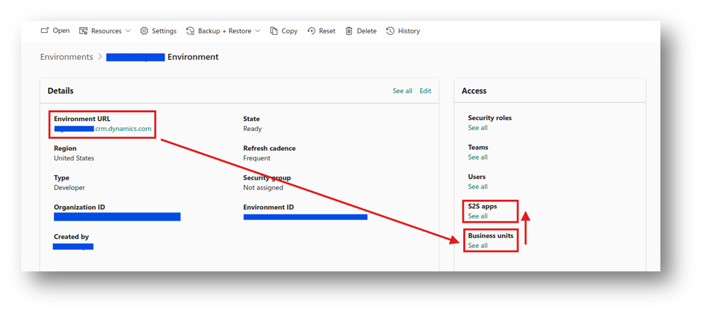This screenshot has width=703, height=314.
Task: Edit the environment Details
Action: click(x=426, y=91)
